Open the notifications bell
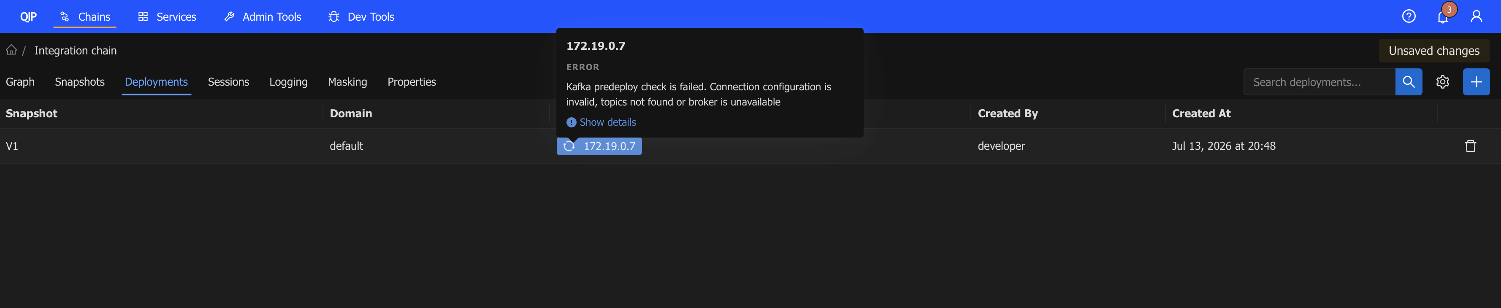The height and width of the screenshot is (308, 1501). [1442, 17]
